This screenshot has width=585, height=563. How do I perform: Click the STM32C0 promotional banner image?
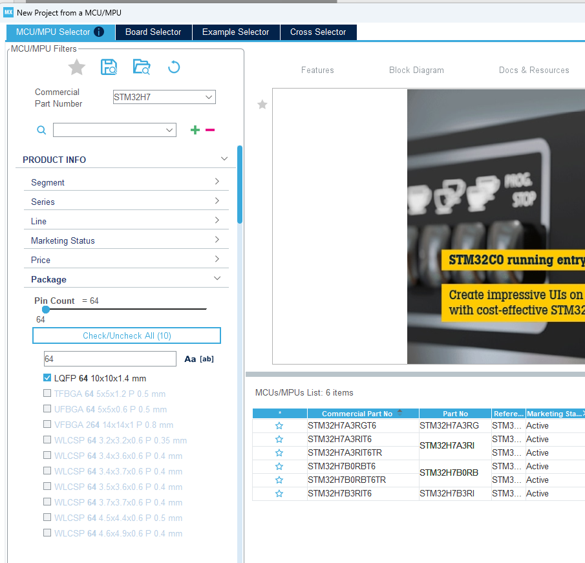click(x=496, y=226)
